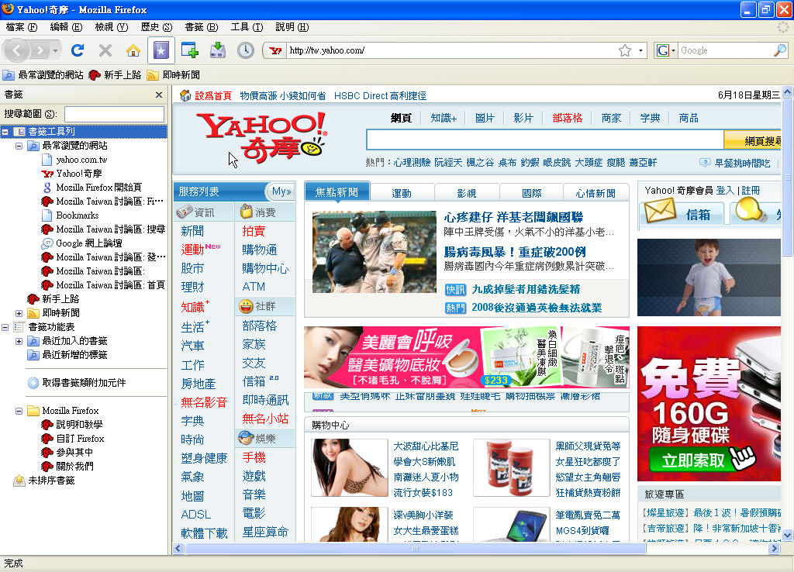Open the Downloads toolbar icon
The width and height of the screenshot is (794, 572).
(218, 50)
